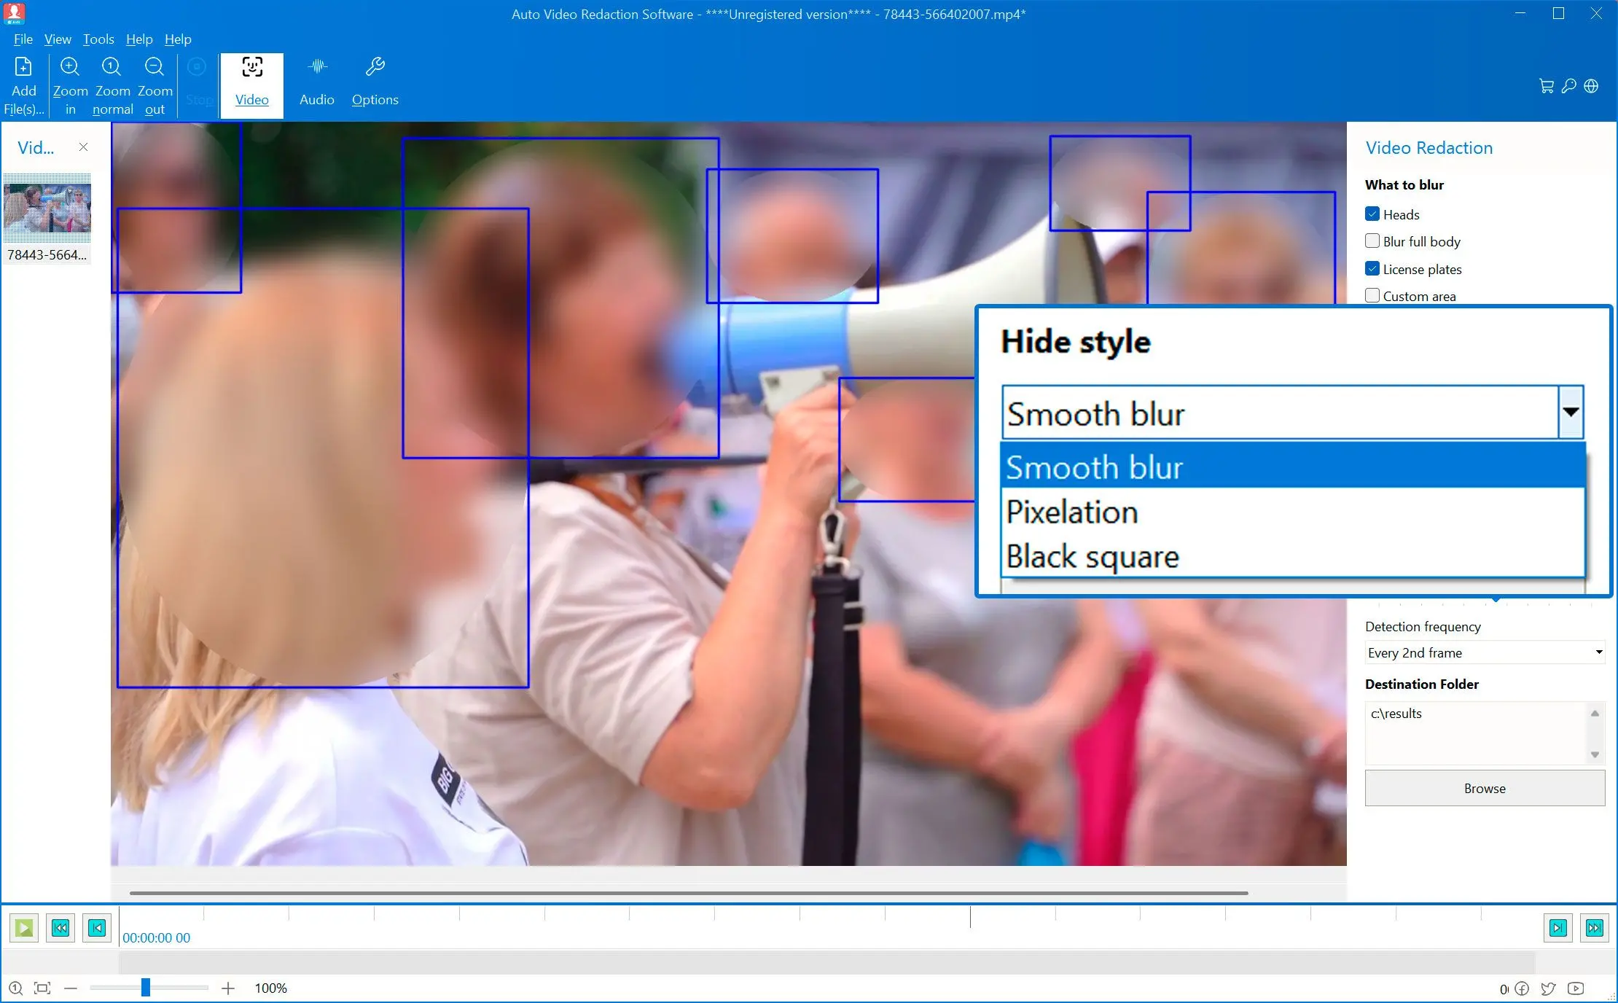This screenshot has width=1618, height=1003.
Task: Uncheck the Heads checkbox
Action: coord(1372,214)
